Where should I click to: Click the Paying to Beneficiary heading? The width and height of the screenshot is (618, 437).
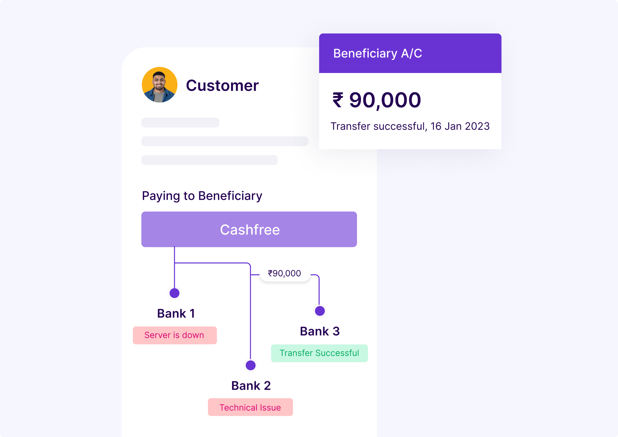coord(202,196)
